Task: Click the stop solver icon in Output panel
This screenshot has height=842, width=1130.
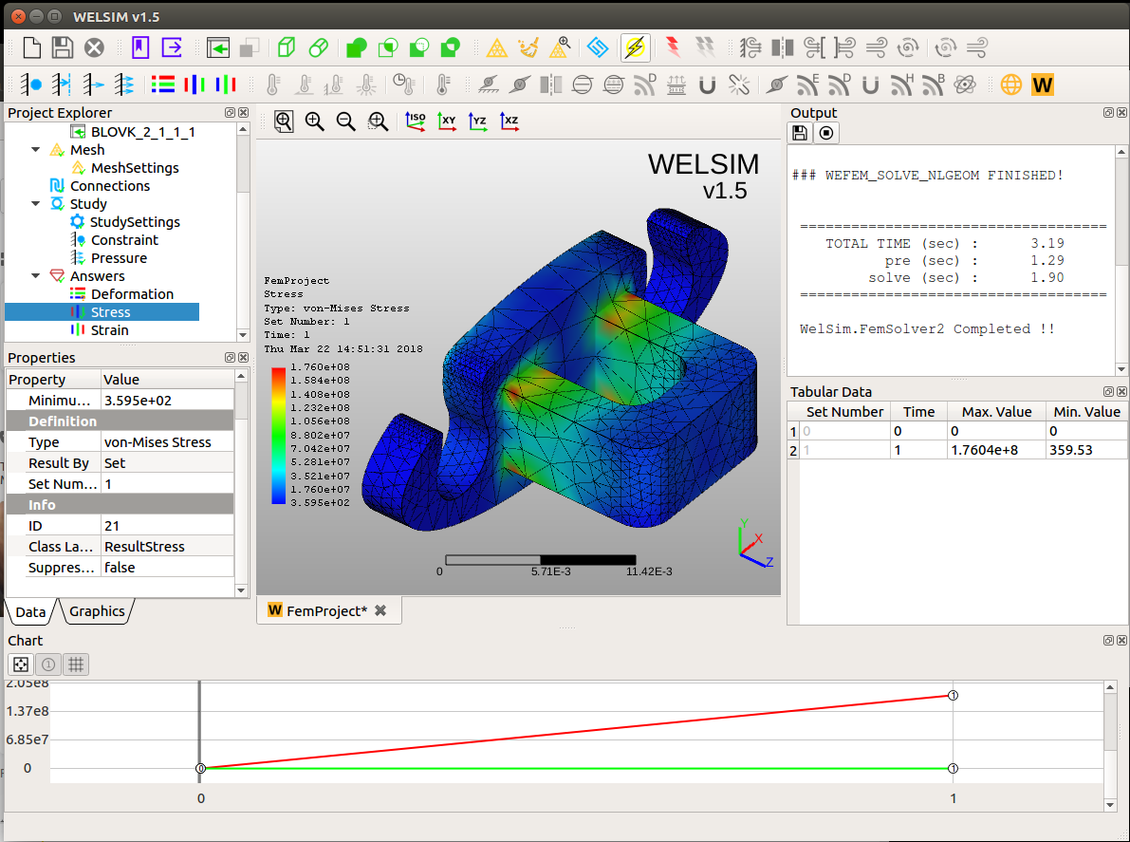Action: click(824, 132)
